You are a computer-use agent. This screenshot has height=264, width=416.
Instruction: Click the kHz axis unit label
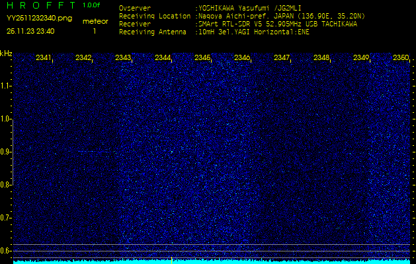[x=6, y=53]
